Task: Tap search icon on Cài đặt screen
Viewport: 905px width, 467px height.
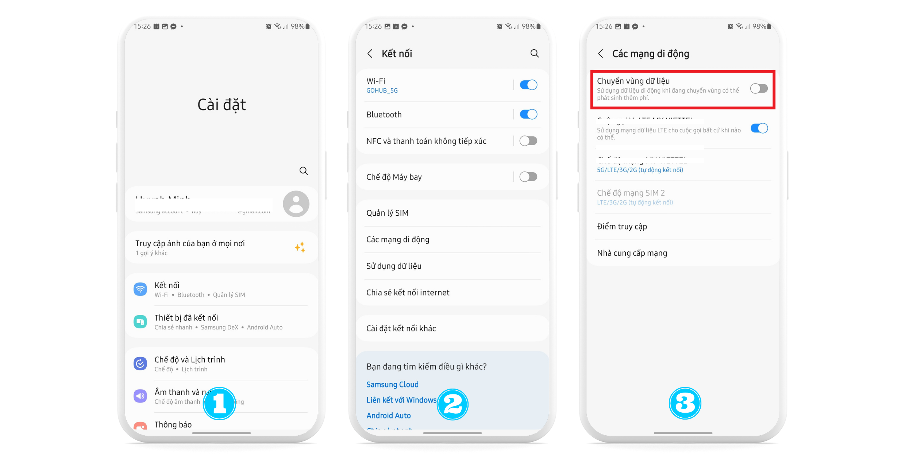Action: click(304, 171)
